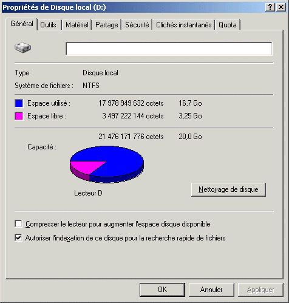Screen dimensions: 289x303
Task: Click the question mark help button
Action: [270, 7]
